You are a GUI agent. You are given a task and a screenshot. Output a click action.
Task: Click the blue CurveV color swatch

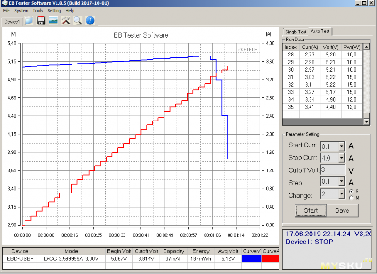251,258
